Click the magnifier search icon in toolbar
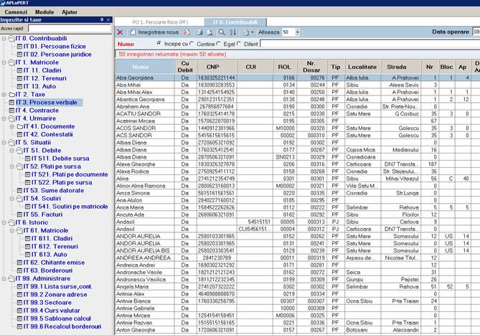Image resolution: width=480 pixels, height=335 pixels. coord(222,32)
